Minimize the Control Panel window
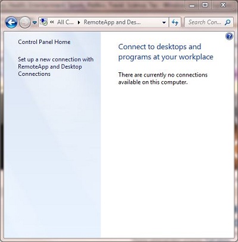238x242 pixels. [192, 5]
